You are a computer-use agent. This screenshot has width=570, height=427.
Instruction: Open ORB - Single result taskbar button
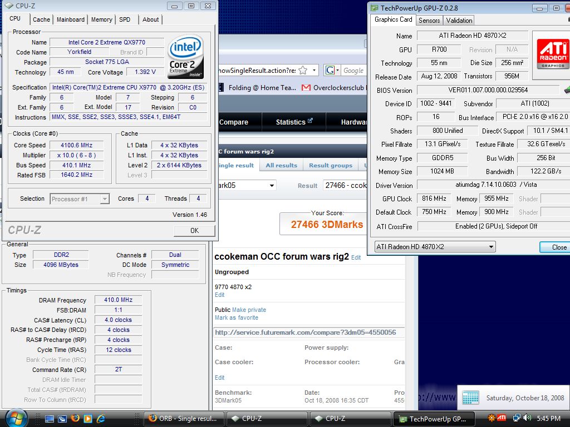coord(184,419)
